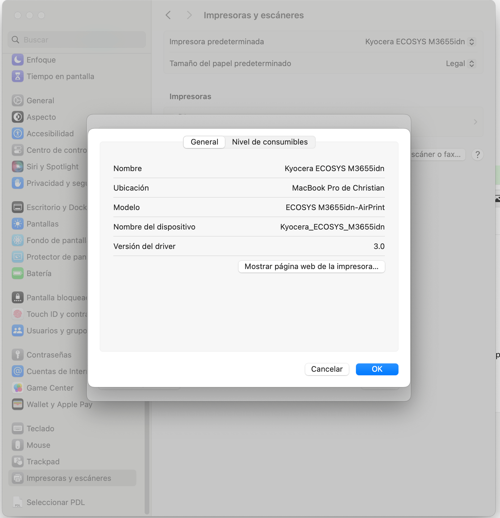Click the Centro de control icon
500x518 pixels.
point(18,150)
